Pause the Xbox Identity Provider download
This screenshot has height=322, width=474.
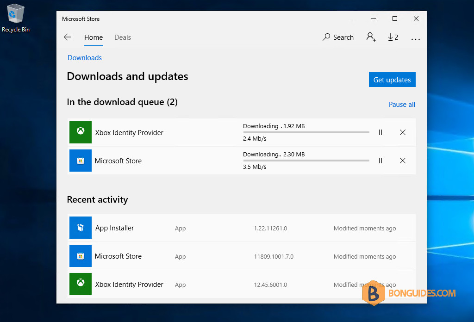point(380,132)
